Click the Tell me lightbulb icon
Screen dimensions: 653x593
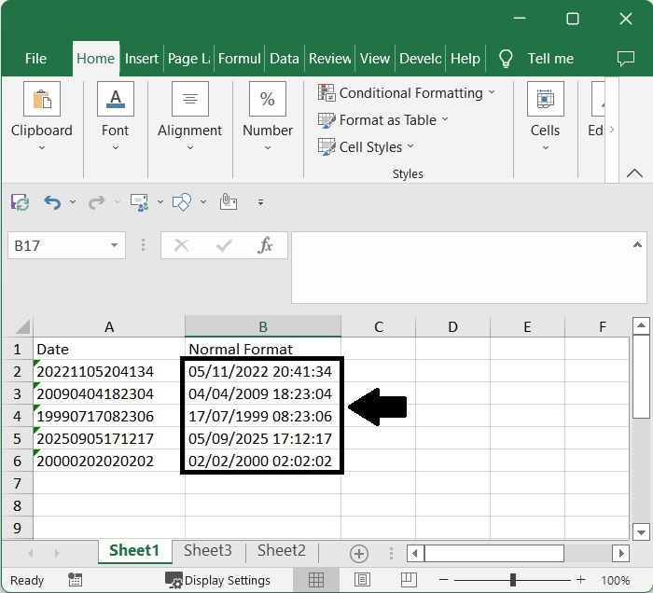tap(506, 58)
